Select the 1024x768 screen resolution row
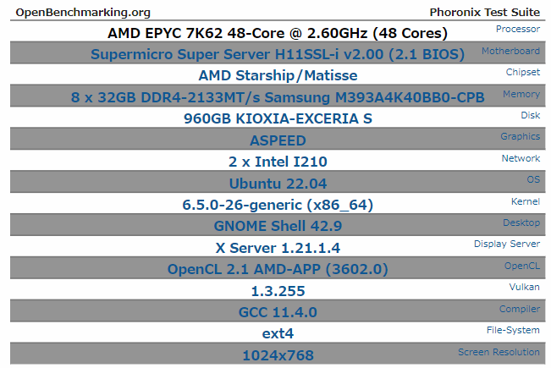The image size is (551, 368). [278, 354]
